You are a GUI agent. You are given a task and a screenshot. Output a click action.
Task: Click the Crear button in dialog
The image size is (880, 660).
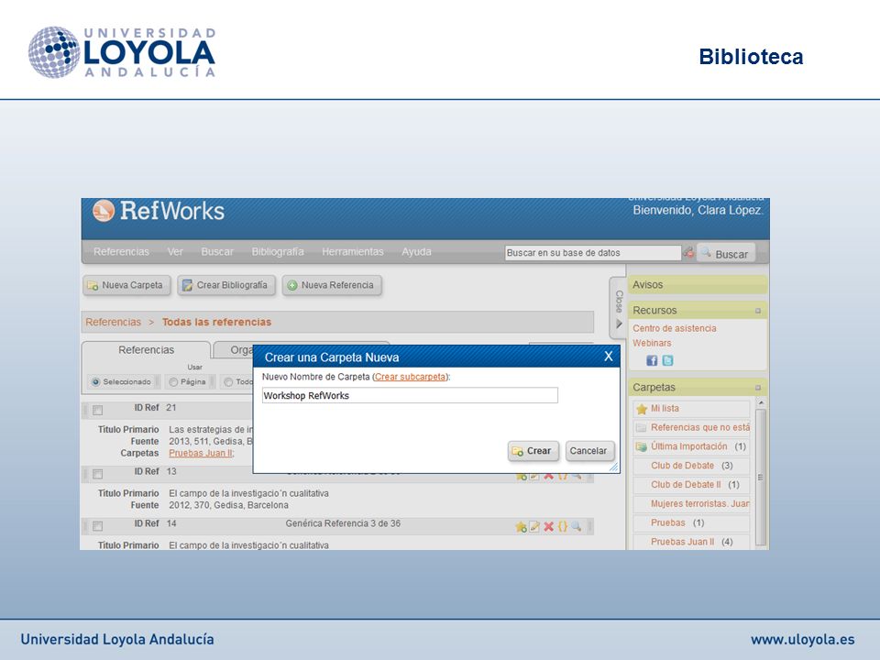pyautogui.click(x=533, y=451)
